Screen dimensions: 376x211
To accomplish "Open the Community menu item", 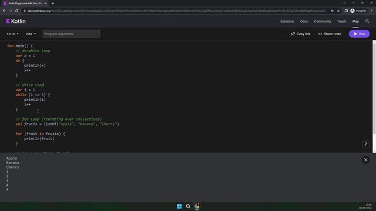I will pyautogui.click(x=323, y=21).
